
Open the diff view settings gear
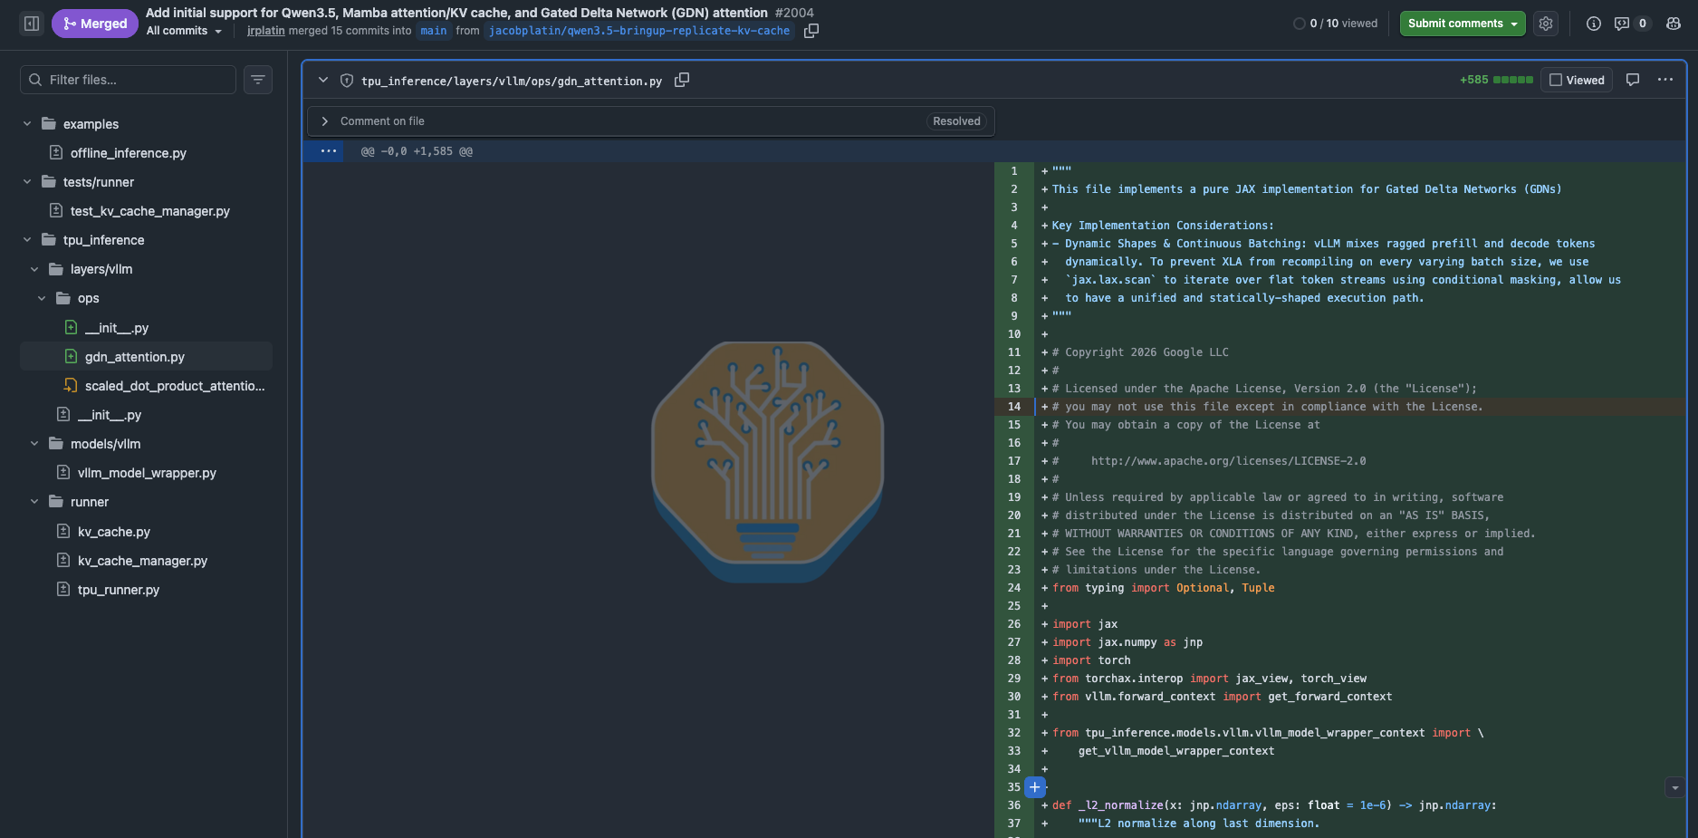[x=1546, y=24]
